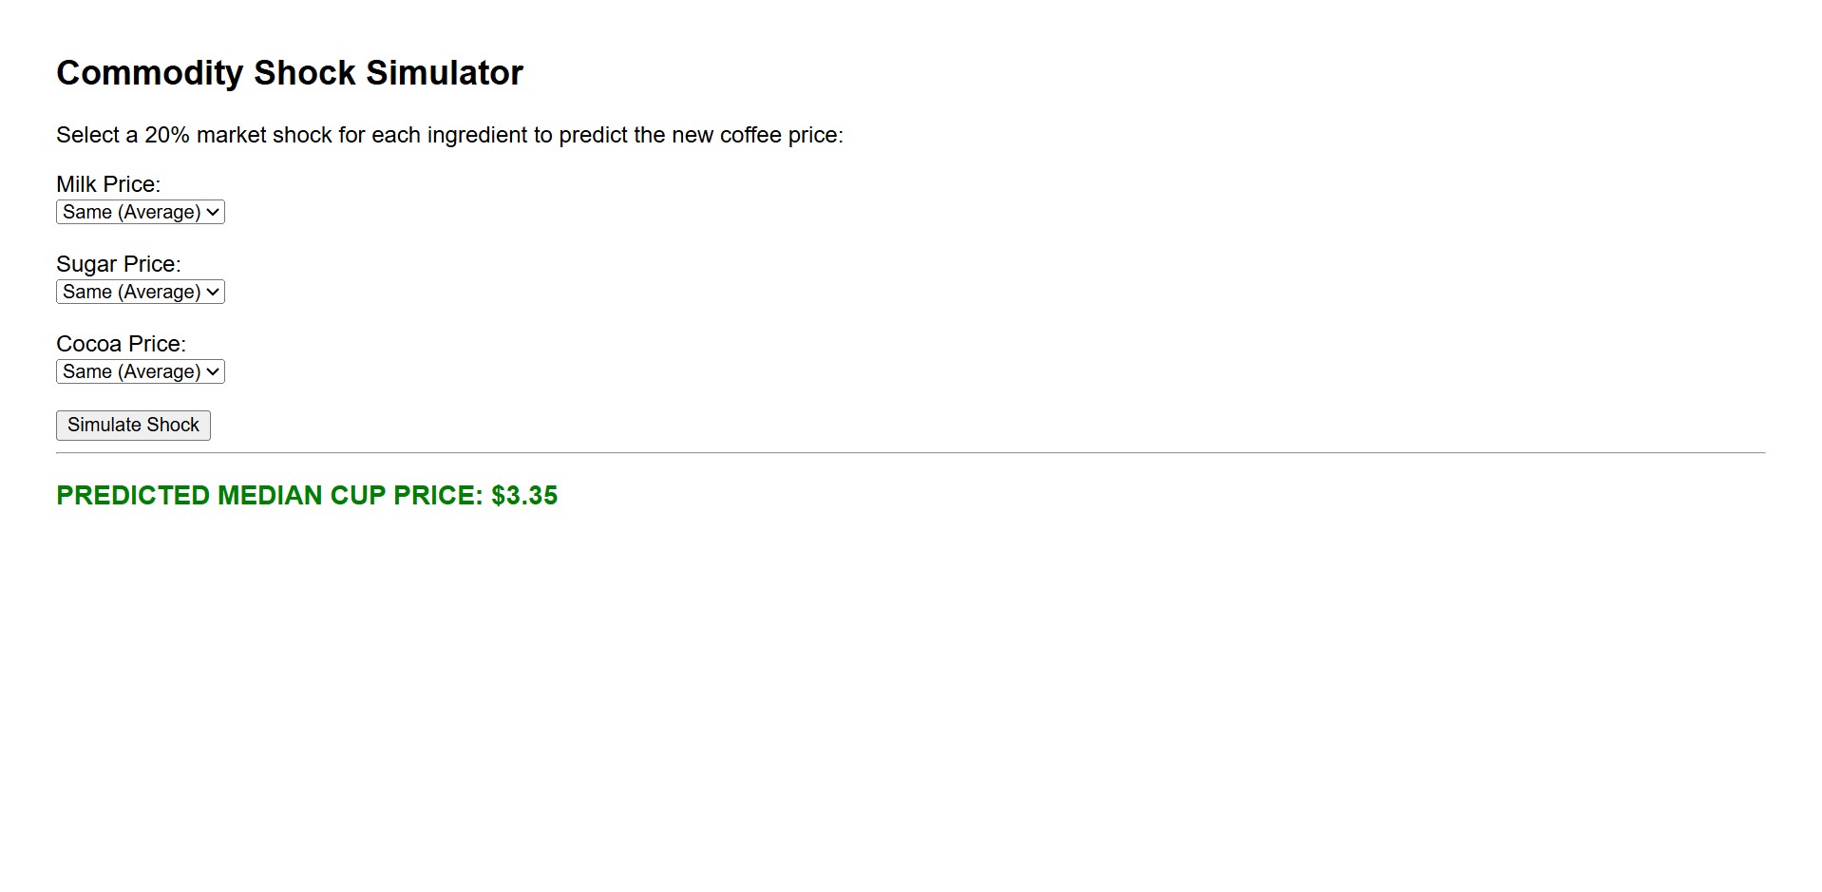1822x892 pixels.
Task: Click the Commodity Shock Simulator heading
Action: click(x=290, y=73)
